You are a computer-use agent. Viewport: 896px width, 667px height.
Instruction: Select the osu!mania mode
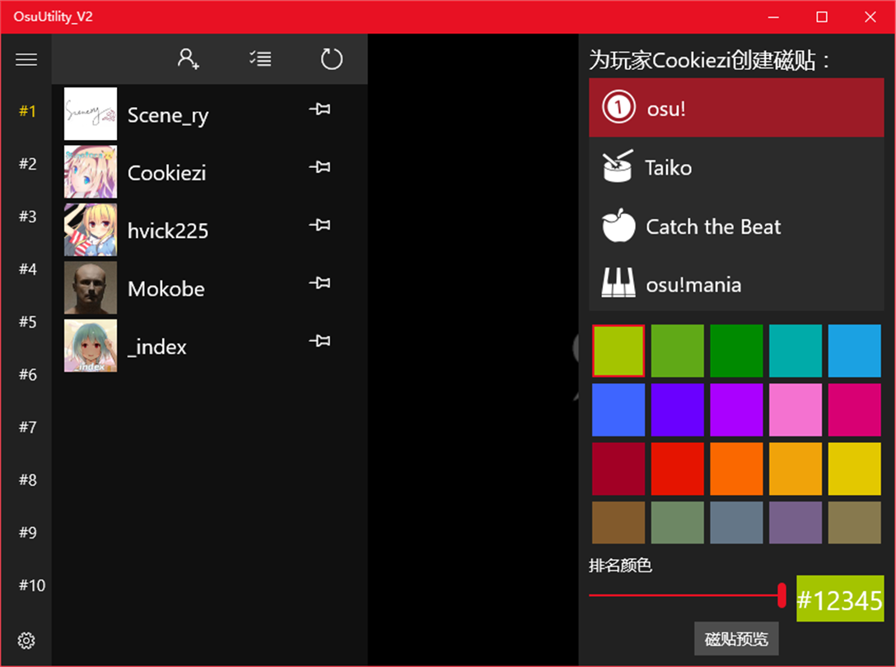tap(736, 284)
